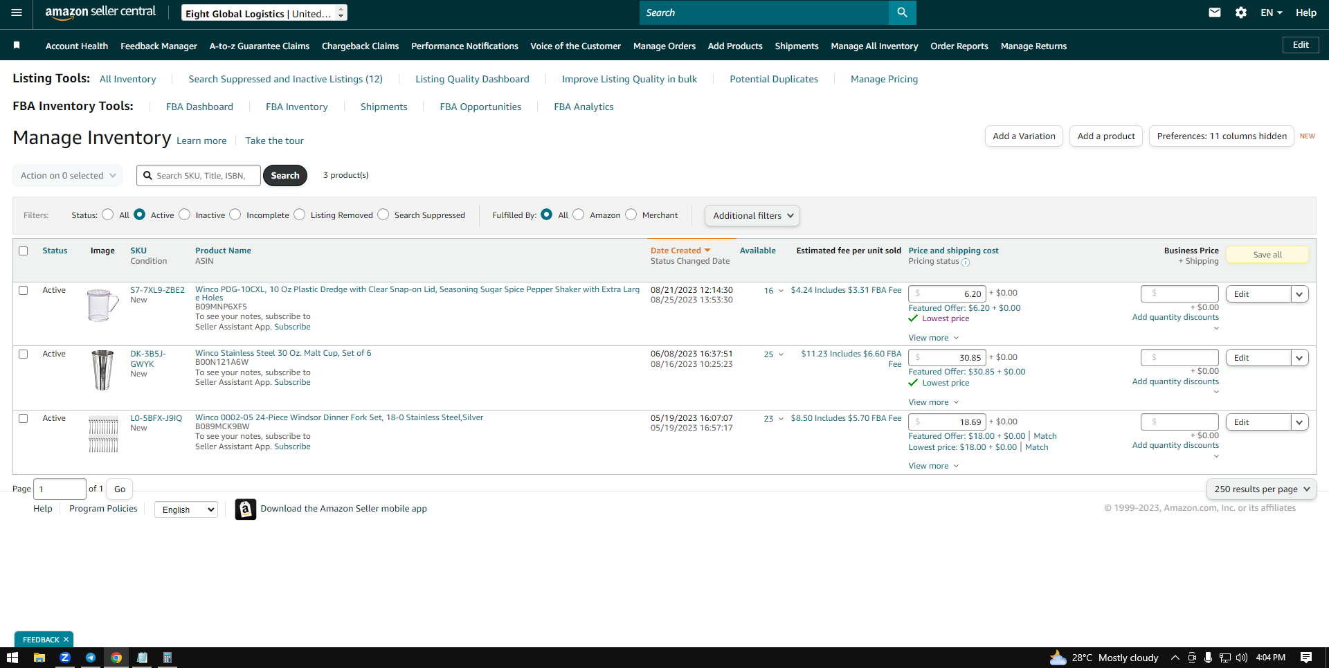The width and height of the screenshot is (1329, 668).
Task: Open the Windows notification center
Action: (1306, 658)
